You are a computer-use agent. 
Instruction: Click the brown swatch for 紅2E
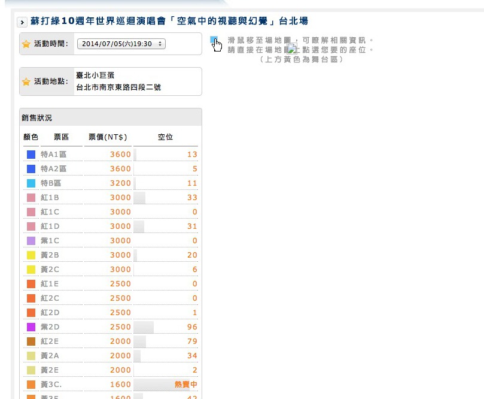click(x=31, y=341)
